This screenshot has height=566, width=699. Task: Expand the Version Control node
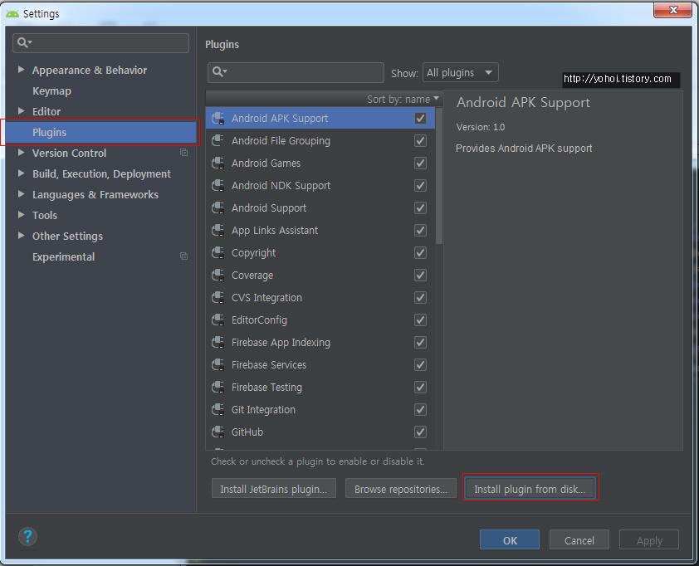point(21,153)
